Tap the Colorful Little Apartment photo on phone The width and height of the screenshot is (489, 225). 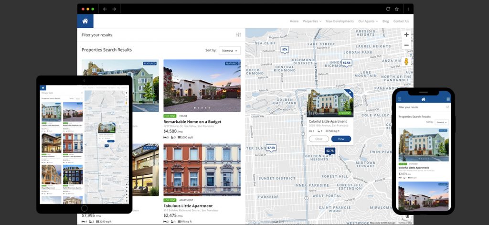(424, 144)
